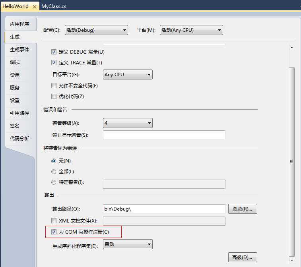Image resolution: width=301 pixels, height=267 pixels.
Task: Click the 输出路径 field with bin\Debug\
Action: (164, 209)
